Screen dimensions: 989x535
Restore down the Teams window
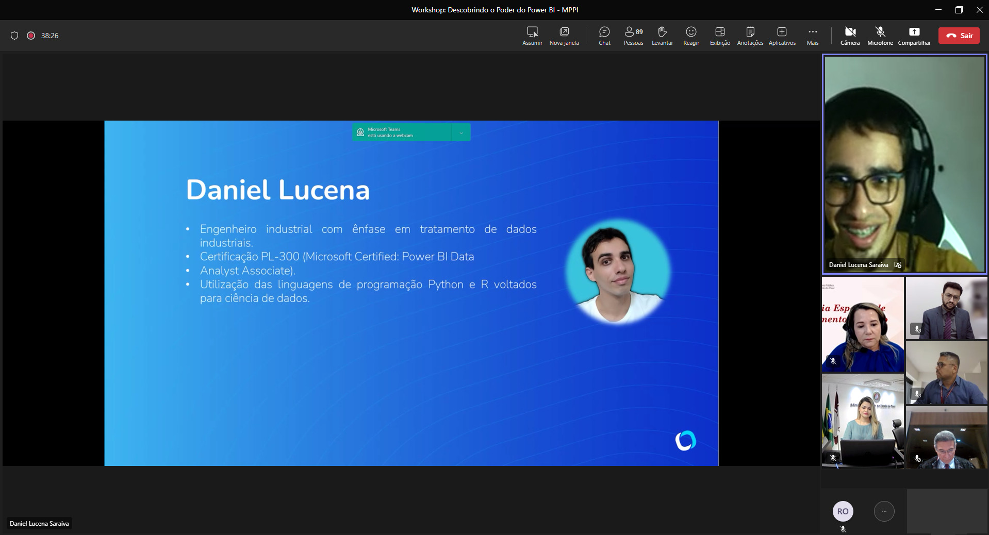click(x=959, y=10)
